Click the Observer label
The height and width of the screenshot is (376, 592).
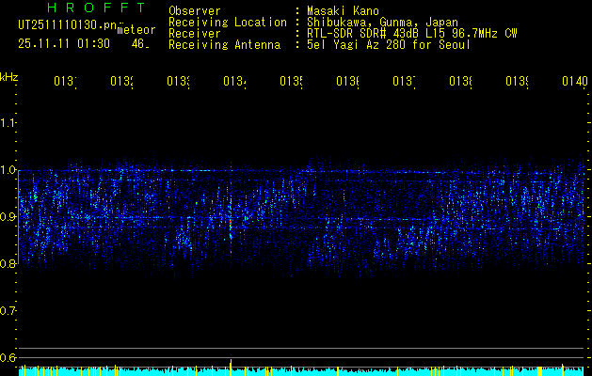[195, 11]
